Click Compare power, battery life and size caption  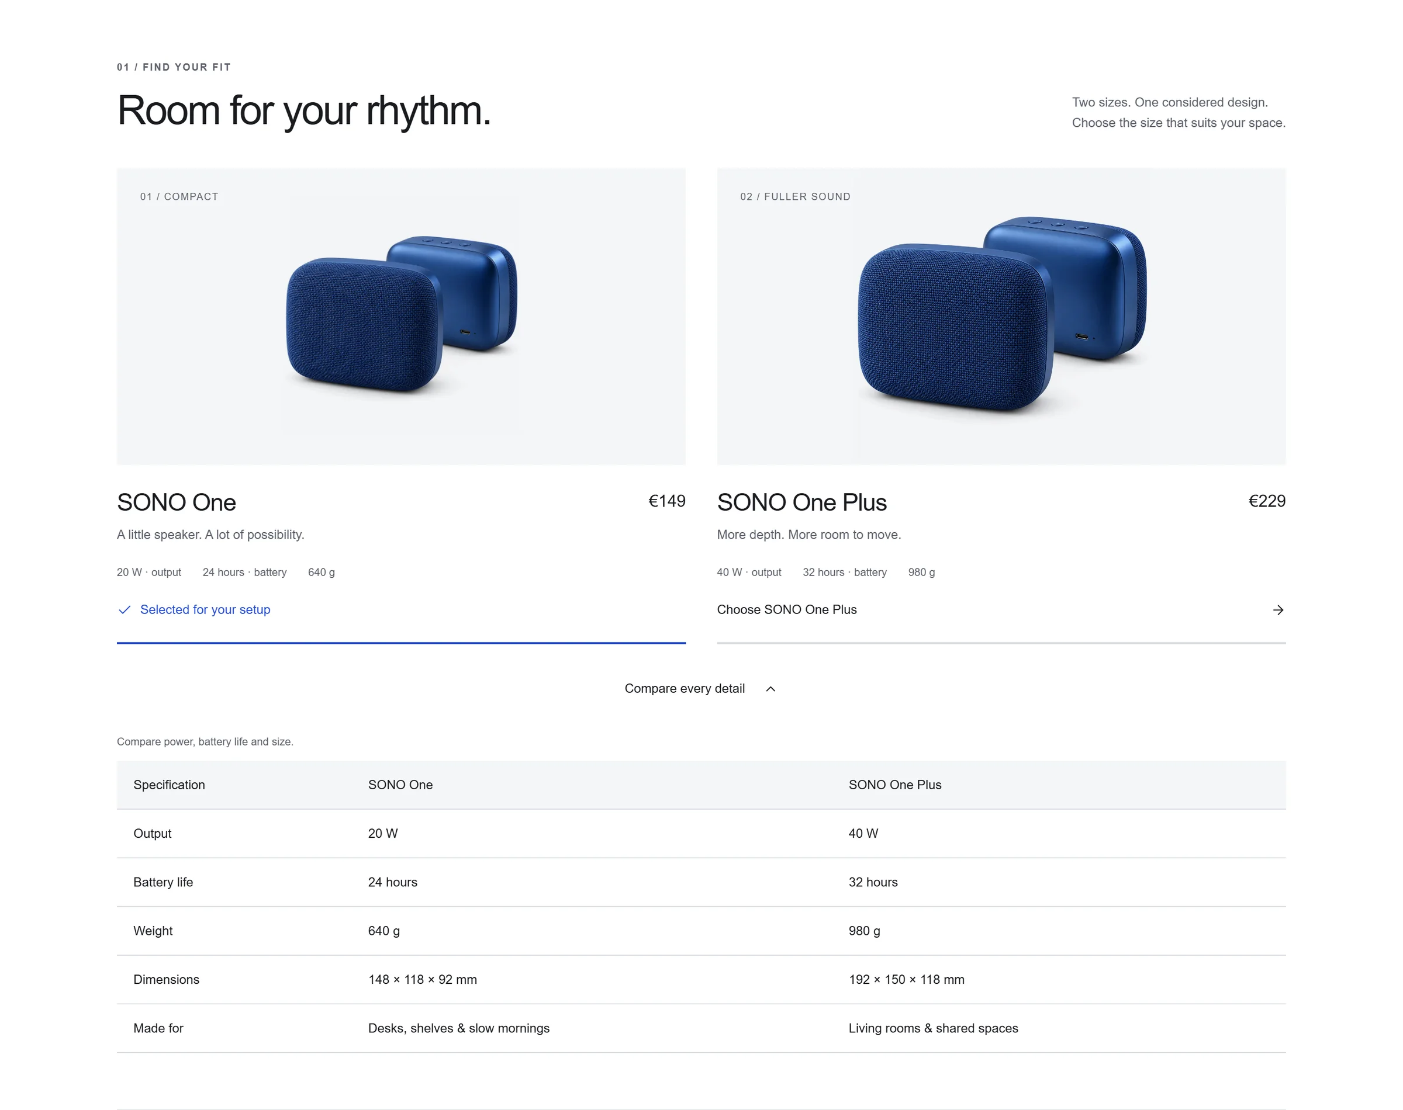[x=205, y=741]
